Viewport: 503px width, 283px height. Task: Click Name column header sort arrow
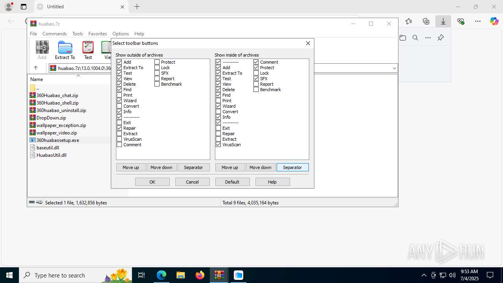(x=78, y=75)
